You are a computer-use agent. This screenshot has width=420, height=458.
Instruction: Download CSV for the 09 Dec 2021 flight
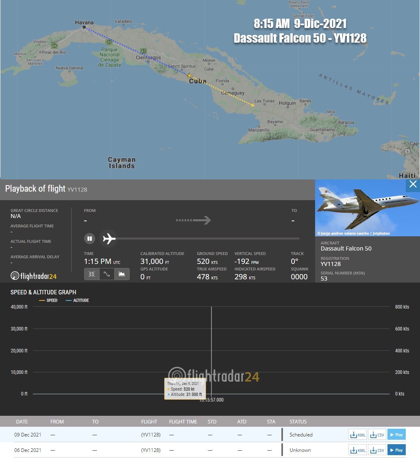pyautogui.click(x=377, y=434)
